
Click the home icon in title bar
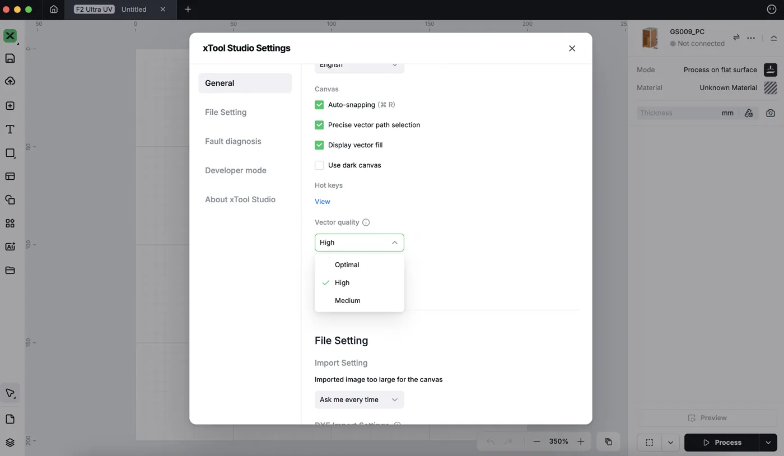(54, 9)
